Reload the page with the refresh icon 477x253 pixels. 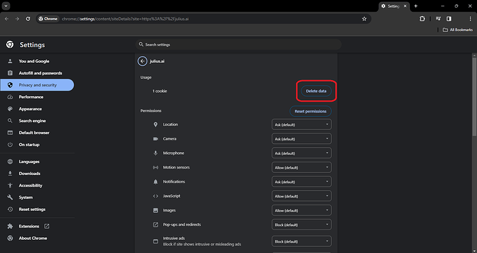point(28,19)
